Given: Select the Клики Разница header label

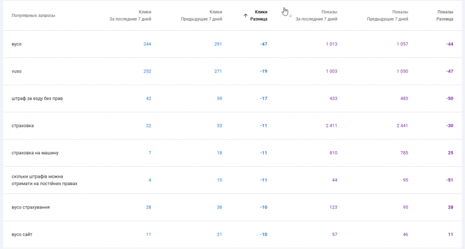Looking at the screenshot, I should [x=259, y=15].
